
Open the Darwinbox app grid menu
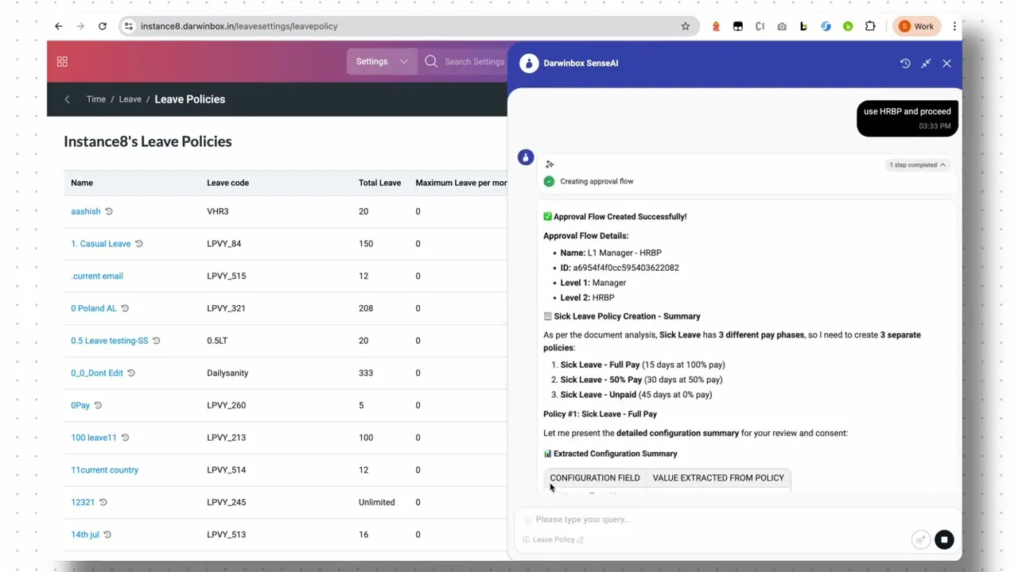(62, 61)
